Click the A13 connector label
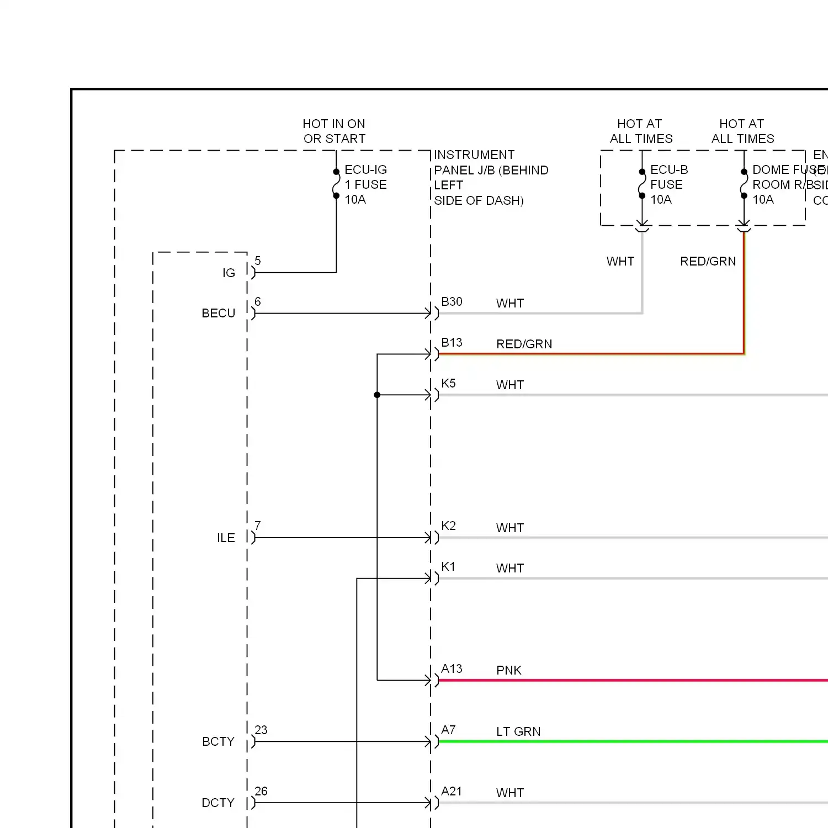The height and width of the screenshot is (828, 828). [x=452, y=668]
